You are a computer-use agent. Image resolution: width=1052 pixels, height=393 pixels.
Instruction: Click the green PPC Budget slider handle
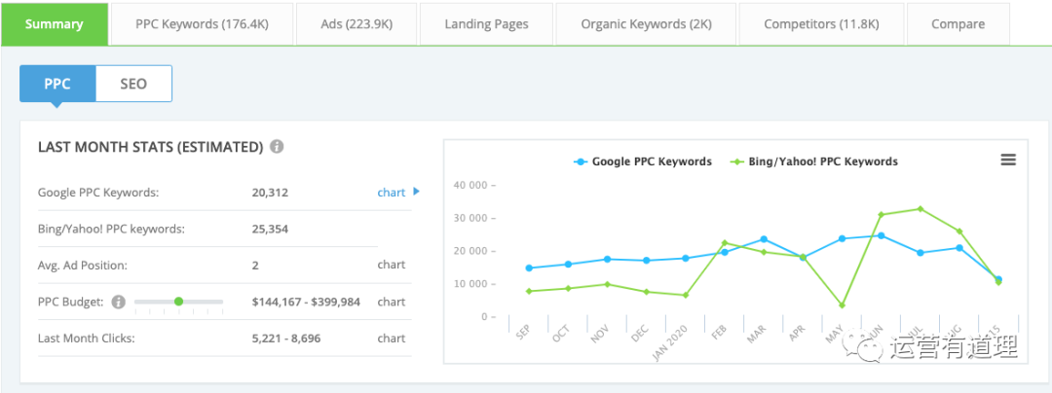pos(178,302)
